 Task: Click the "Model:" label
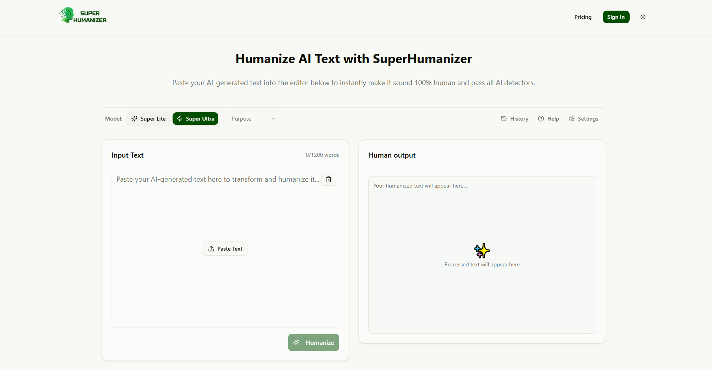pos(113,119)
